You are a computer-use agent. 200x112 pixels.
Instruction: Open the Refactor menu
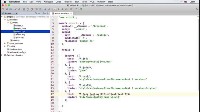pos(68,2)
